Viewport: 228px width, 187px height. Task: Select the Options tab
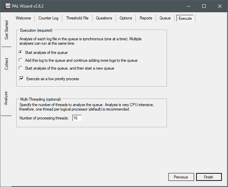(x=126, y=18)
